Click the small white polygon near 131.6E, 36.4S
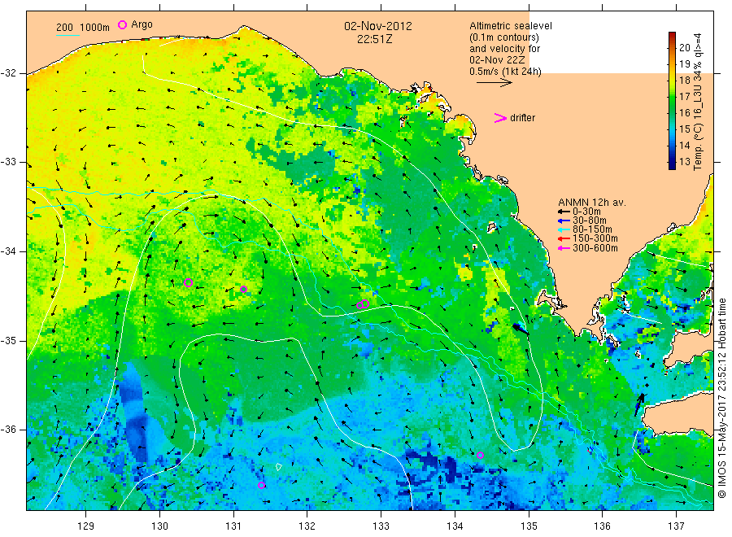Screen dimensions: 732x537 pos(279,466)
